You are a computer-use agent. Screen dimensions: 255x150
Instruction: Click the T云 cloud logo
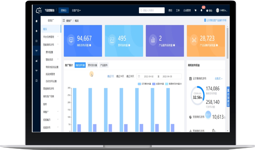tap(39, 10)
